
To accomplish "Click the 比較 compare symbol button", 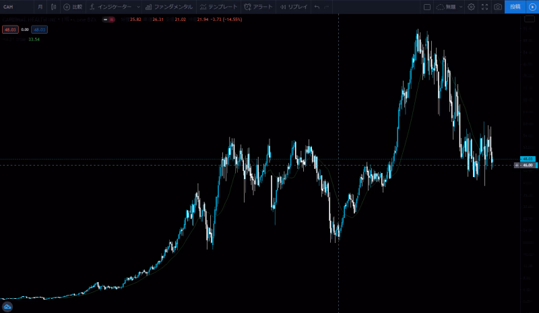I will click(x=73, y=7).
